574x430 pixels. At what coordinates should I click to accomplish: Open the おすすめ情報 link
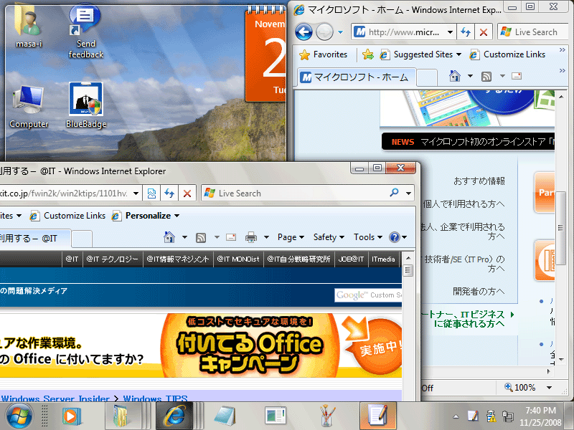pyautogui.click(x=479, y=181)
